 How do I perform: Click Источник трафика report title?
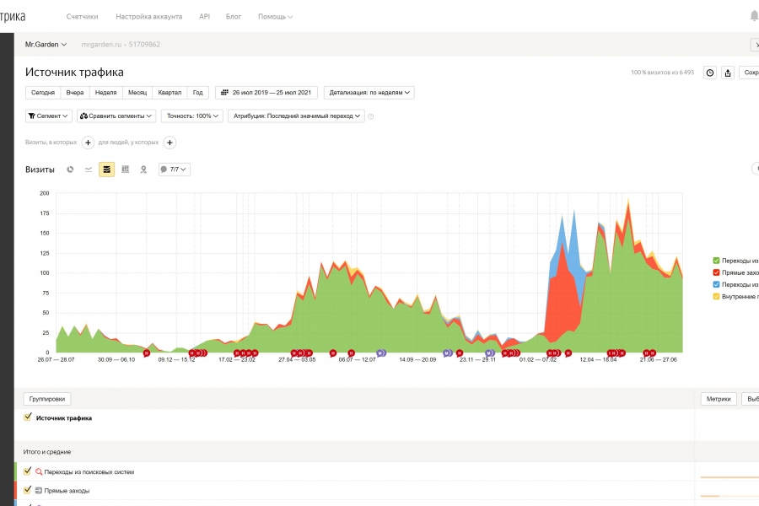click(74, 73)
